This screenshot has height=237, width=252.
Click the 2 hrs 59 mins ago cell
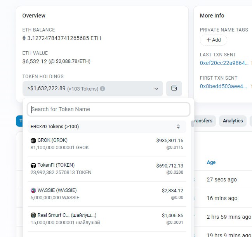(229, 217)
